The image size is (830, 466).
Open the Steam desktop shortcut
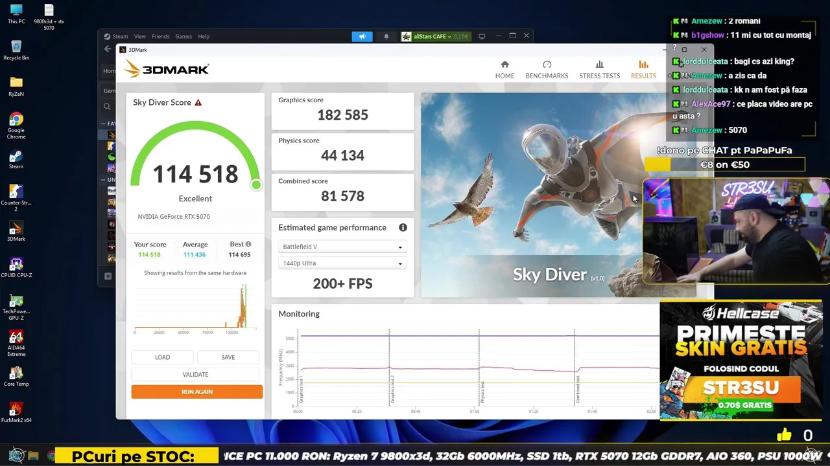coord(16,159)
